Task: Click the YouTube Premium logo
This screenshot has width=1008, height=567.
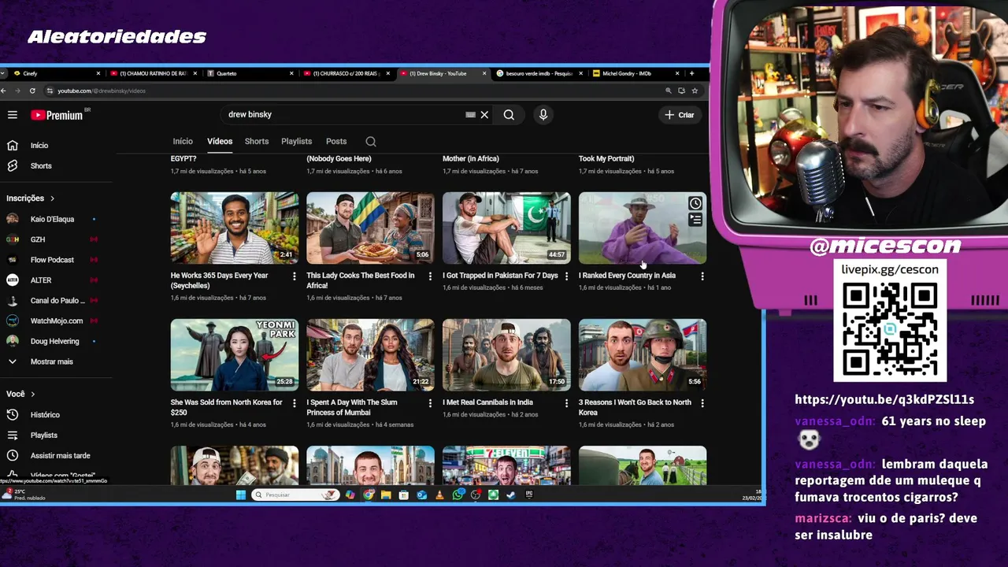Action: (57, 115)
